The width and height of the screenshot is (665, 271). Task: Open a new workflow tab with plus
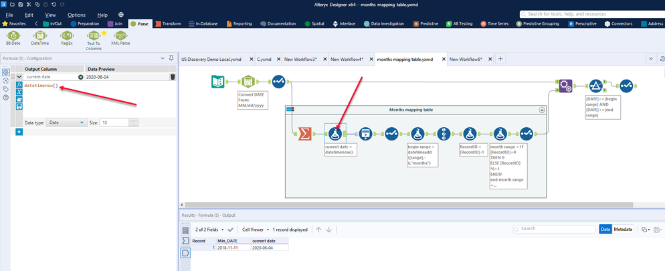[500, 59]
